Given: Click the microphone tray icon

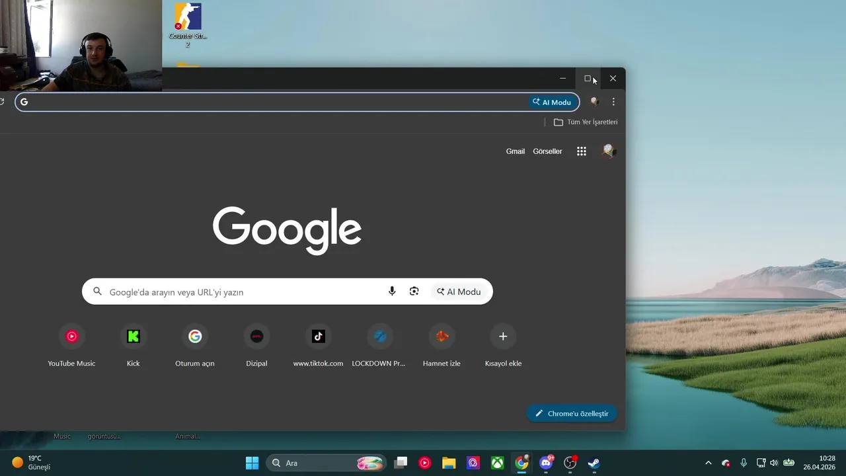Looking at the screenshot, I should (744, 463).
